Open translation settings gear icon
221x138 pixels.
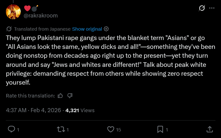106,29
